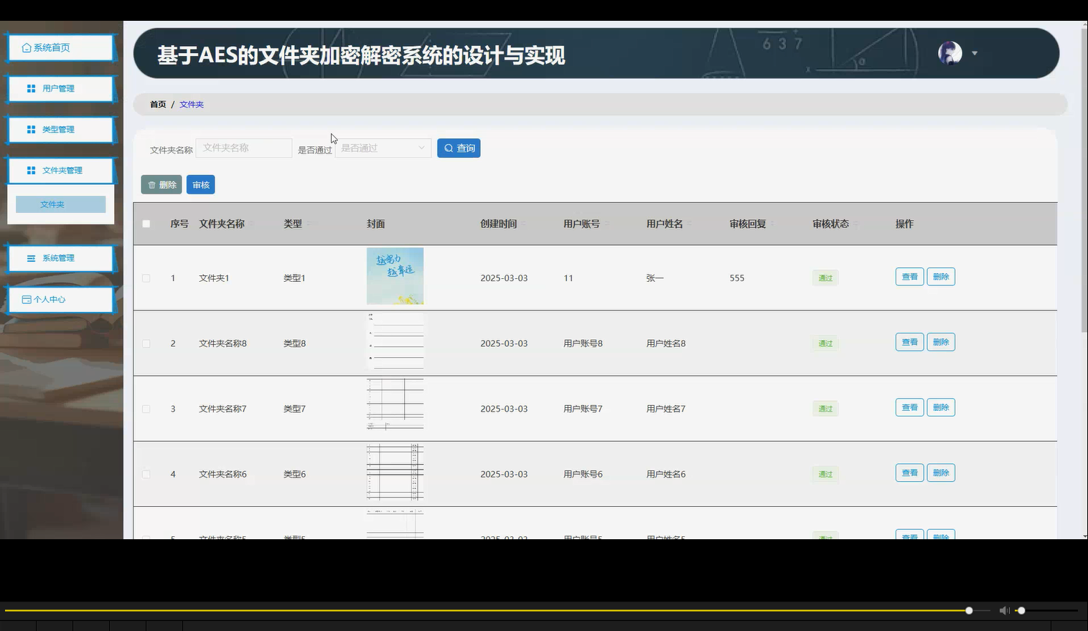Collapse the 文件夹管理 sidebar menu
The height and width of the screenshot is (631, 1088).
pyautogui.click(x=61, y=171)
